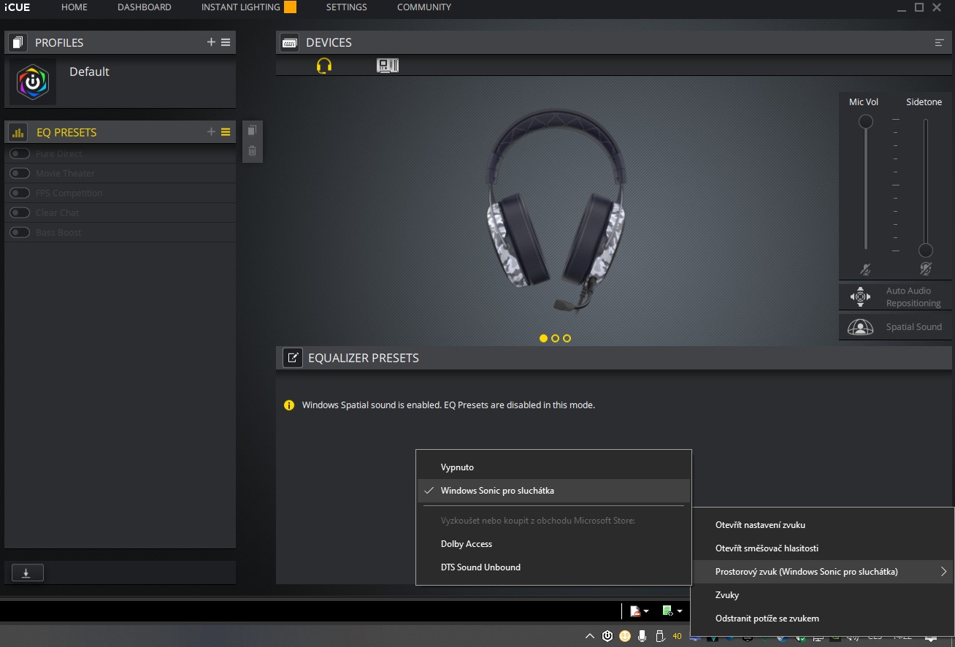Open the Settings tab
The image size is (955, 647).
click(x=347, y=7)
